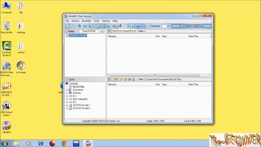Click the local Path field with My ISO Files

pyautogui.click(x=177, y=80)
